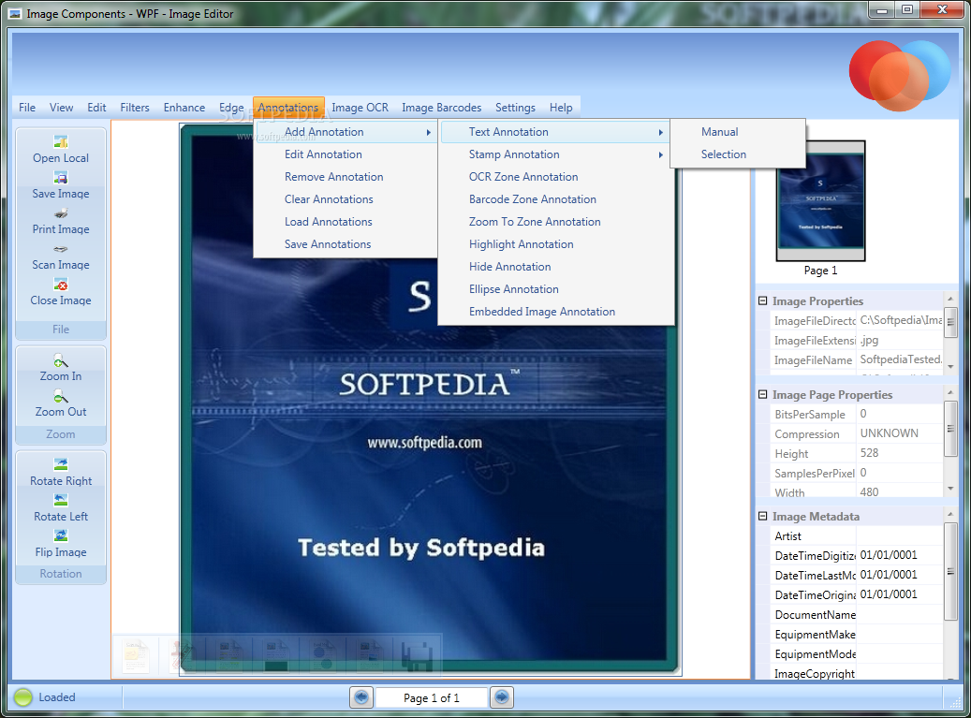Click the Rotate Left icon

point(61,500)
